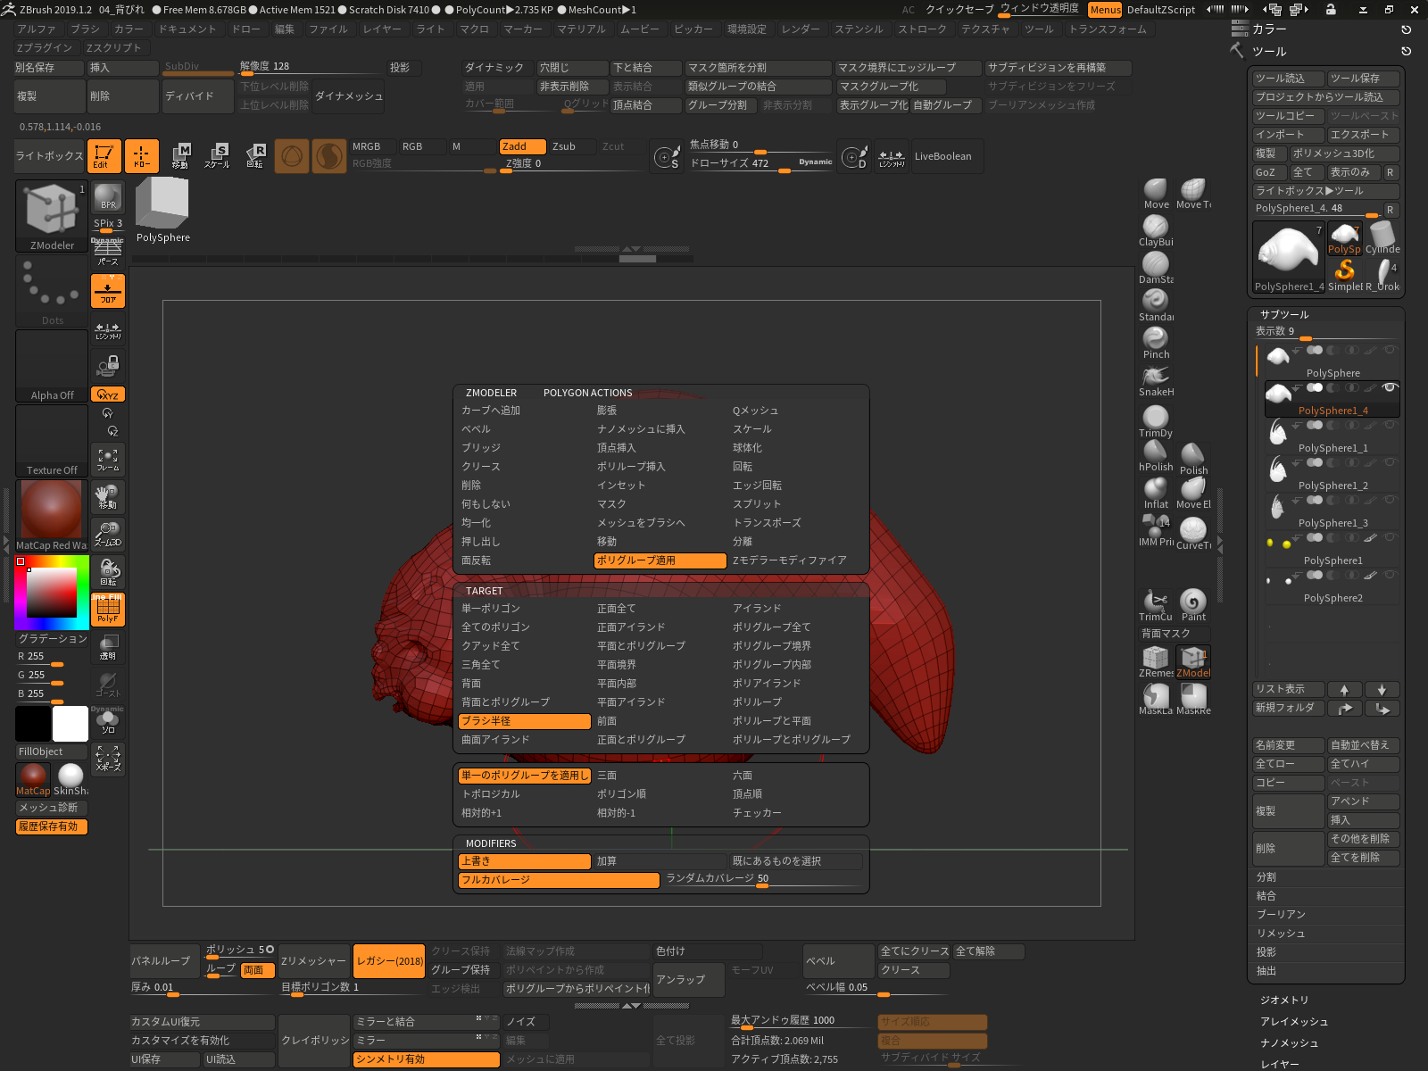Viewport: 1428px width, 1071px height.
Task: Choose the Pinch brush
Action: pos(1156,343)
